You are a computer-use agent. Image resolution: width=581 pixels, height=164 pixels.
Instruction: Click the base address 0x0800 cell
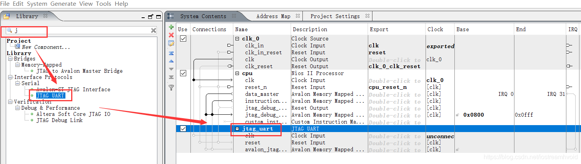pyautogui.click(x=473, y=115)
